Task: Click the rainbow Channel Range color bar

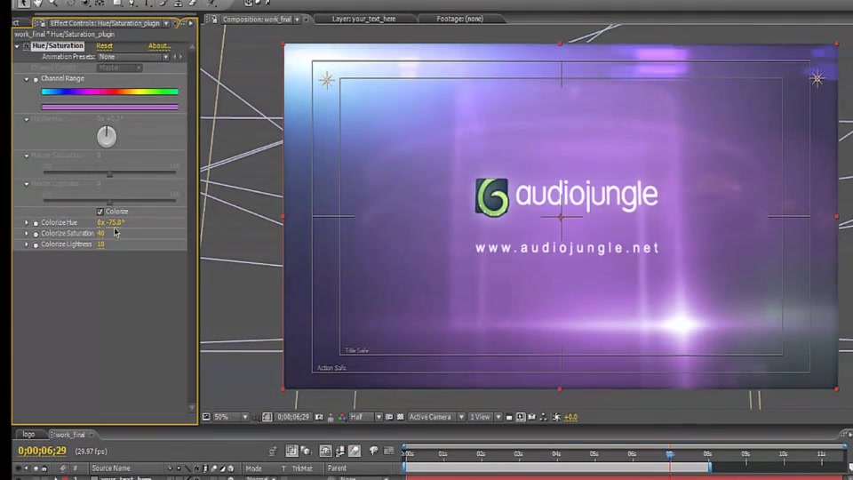Action: click(x=110, y=92)
